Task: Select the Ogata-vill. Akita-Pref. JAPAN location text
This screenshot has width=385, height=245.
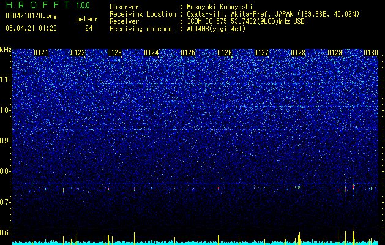Action: [x=273, y=14]
